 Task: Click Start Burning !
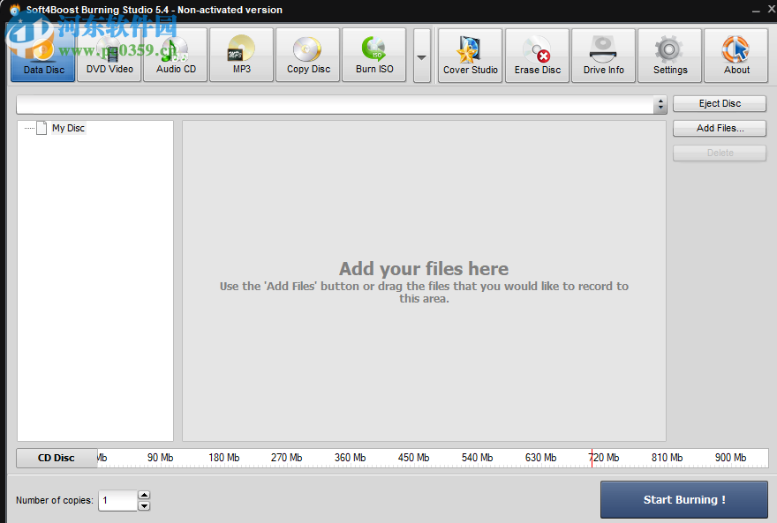click(x=684, y=500)
